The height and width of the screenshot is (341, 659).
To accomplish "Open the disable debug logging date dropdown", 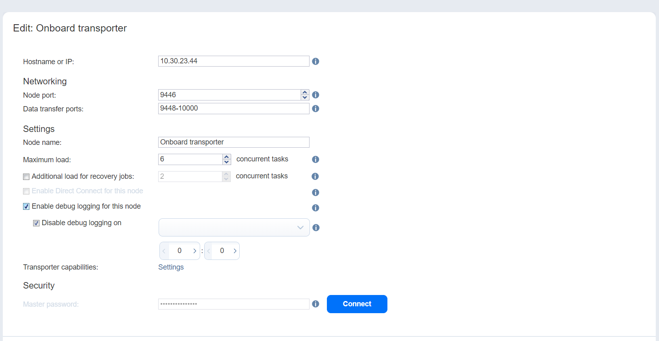I will coord(234,228).
